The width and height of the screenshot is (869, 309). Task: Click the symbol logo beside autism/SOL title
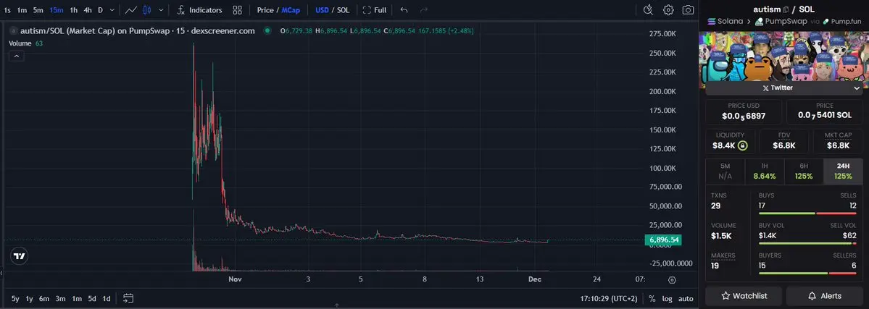pos(13,31)
